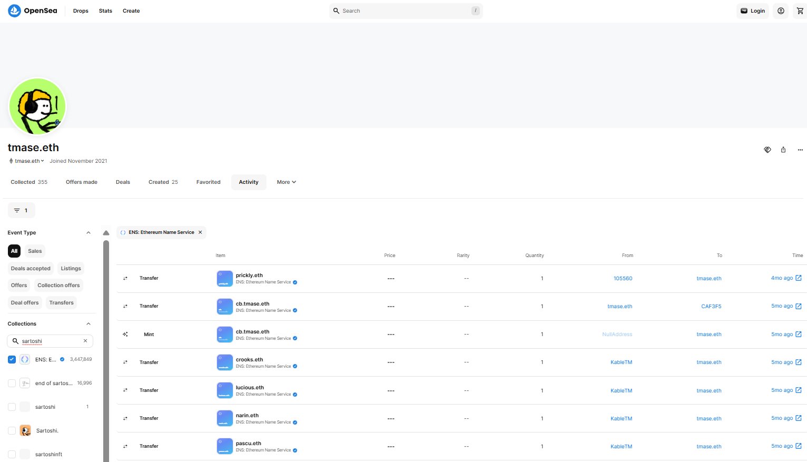Viewport: 807px width, 462px height.
Task: Open external link icon for cb.tmase.eth mint
Action: (799, 334)
